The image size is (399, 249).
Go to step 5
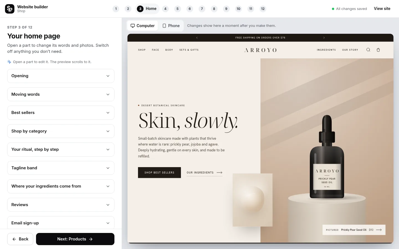click(x=178, y=9)
